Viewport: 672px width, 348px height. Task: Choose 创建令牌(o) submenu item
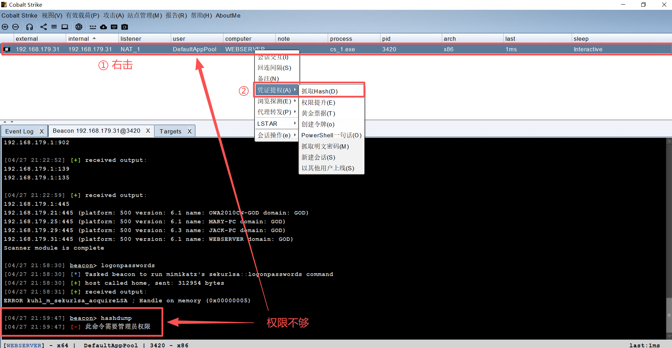click(x=331, y=124)
